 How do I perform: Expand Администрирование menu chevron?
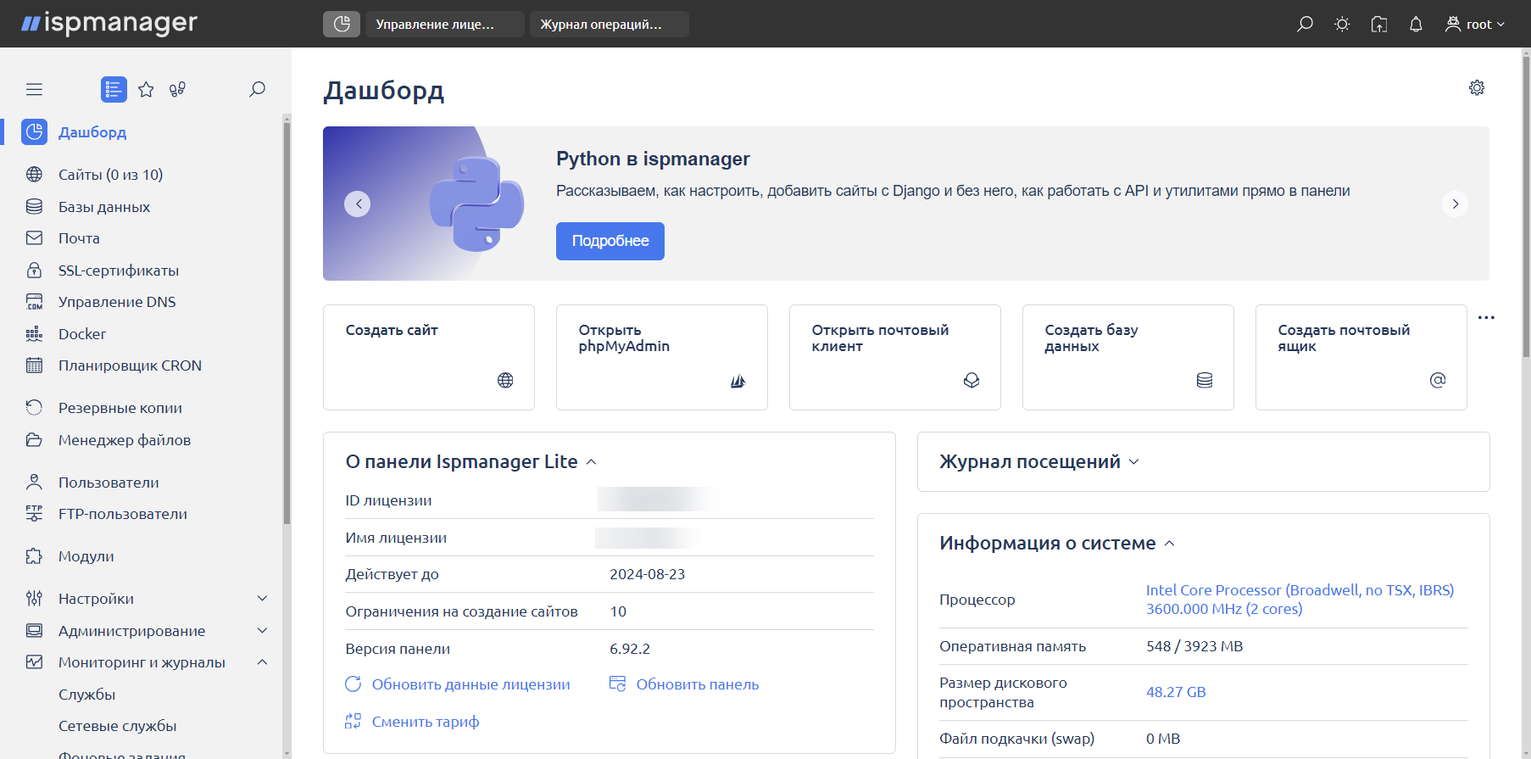point(262,631)
